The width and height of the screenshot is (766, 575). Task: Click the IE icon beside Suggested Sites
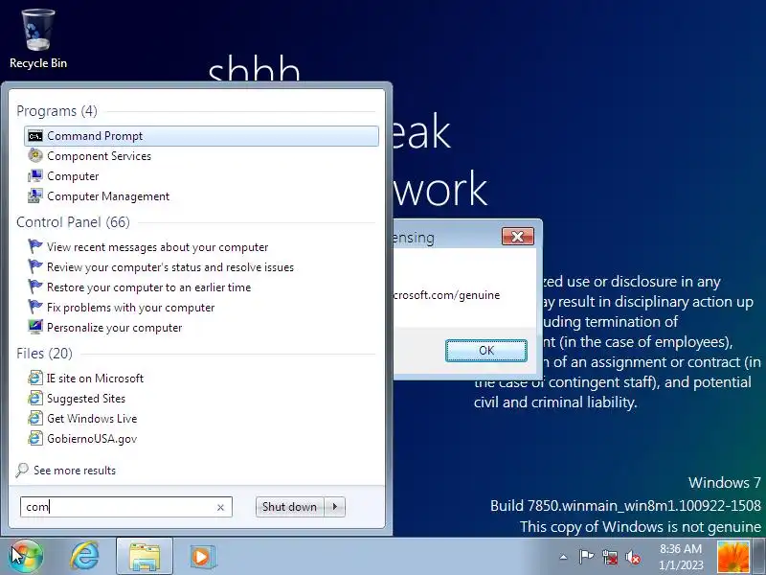point(35,398)
